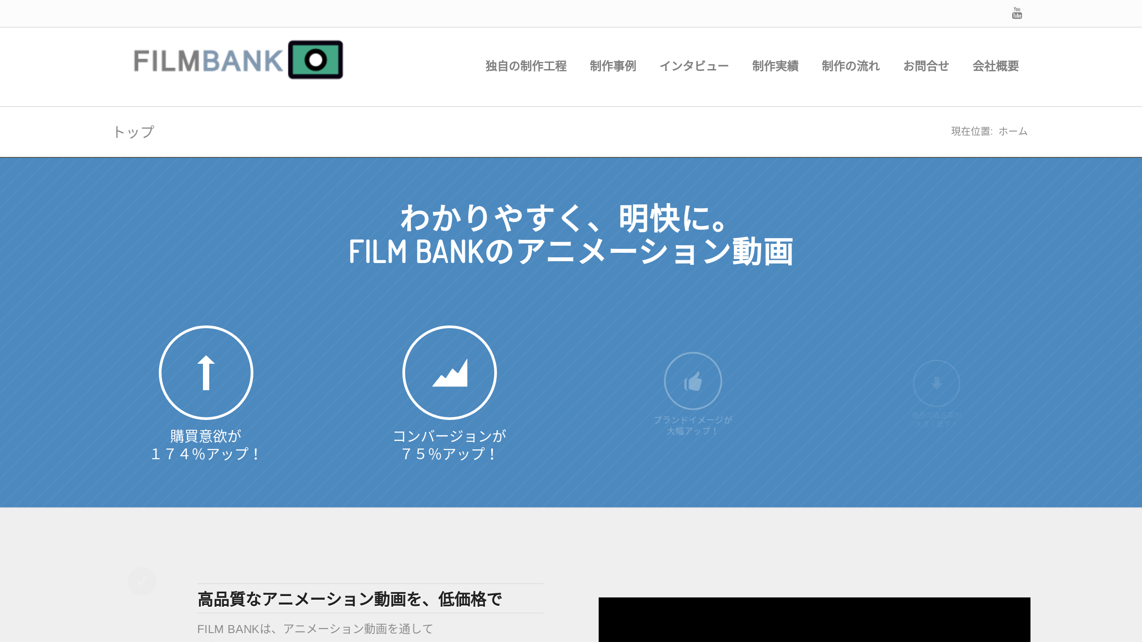1142x642 pixels.
Task: Click the faded thumbs-up circle icon
Action: tap(693, 381)
